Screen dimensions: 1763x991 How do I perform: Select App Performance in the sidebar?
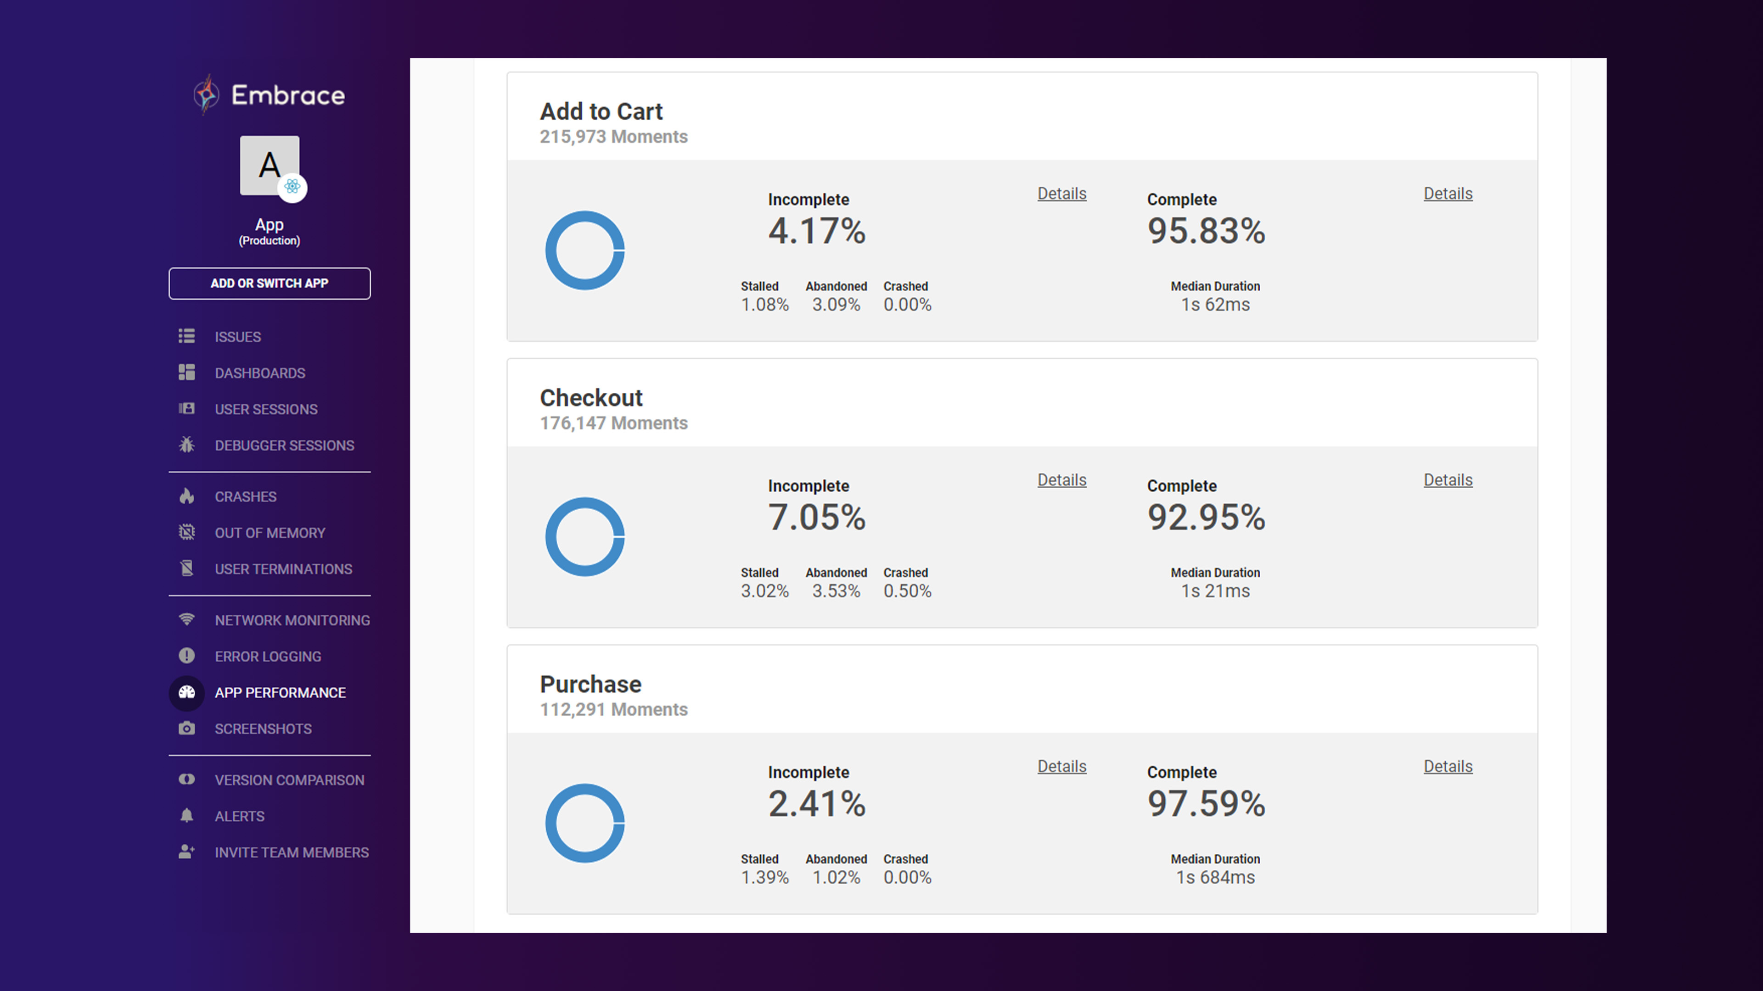pyautogui.click(x=280, y=693)
